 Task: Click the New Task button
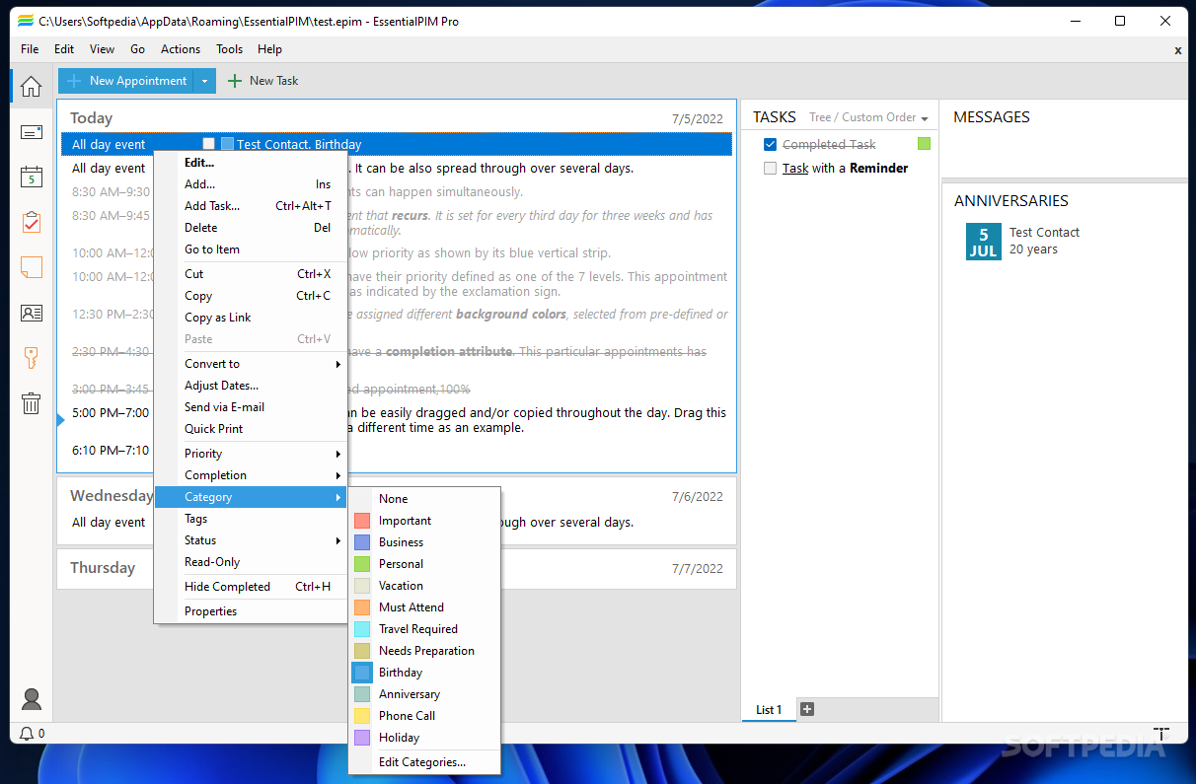(262, 81)
